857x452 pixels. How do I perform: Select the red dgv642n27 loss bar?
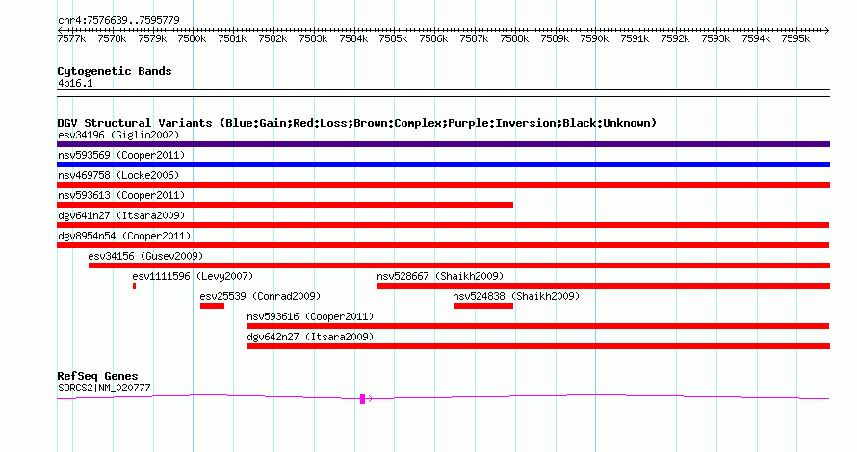[x=538, y=346]
